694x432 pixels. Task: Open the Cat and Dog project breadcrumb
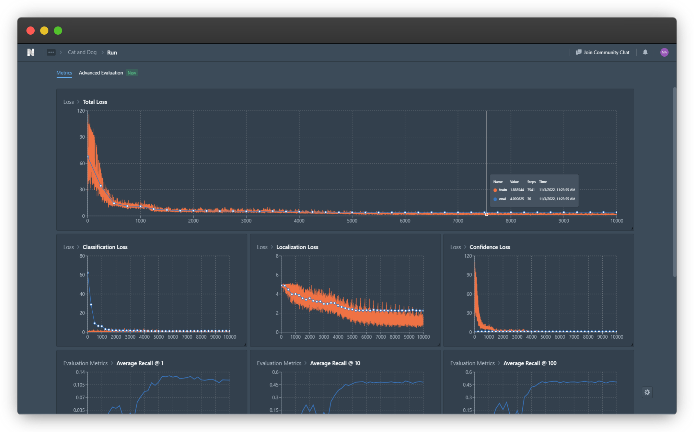pyautogui.click(x=82, y=52)
